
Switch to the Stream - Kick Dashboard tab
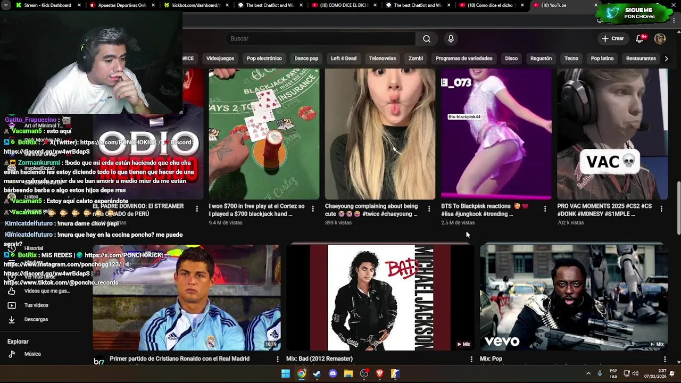47,5
